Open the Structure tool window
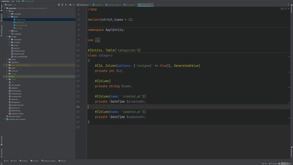 1,153
